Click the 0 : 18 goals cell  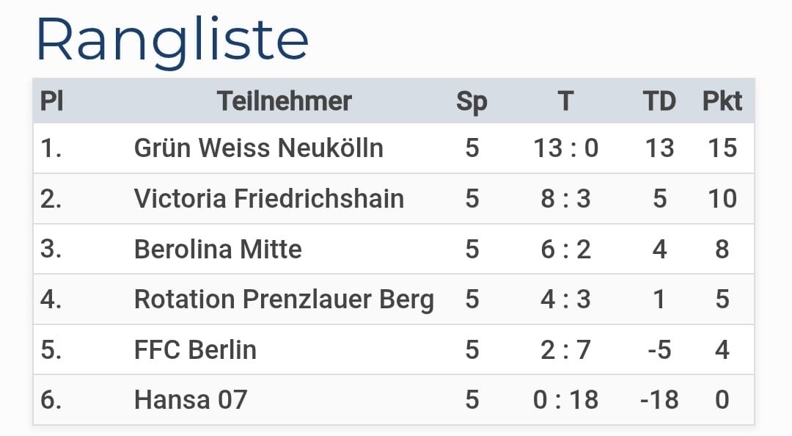(x=565, y=400)
